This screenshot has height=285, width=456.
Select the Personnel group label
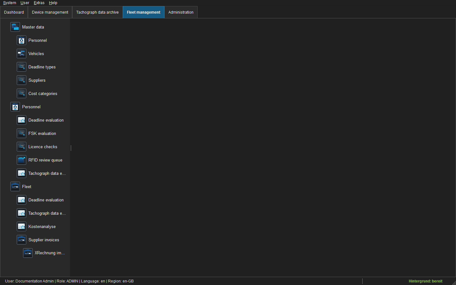(x=31, y=107)
